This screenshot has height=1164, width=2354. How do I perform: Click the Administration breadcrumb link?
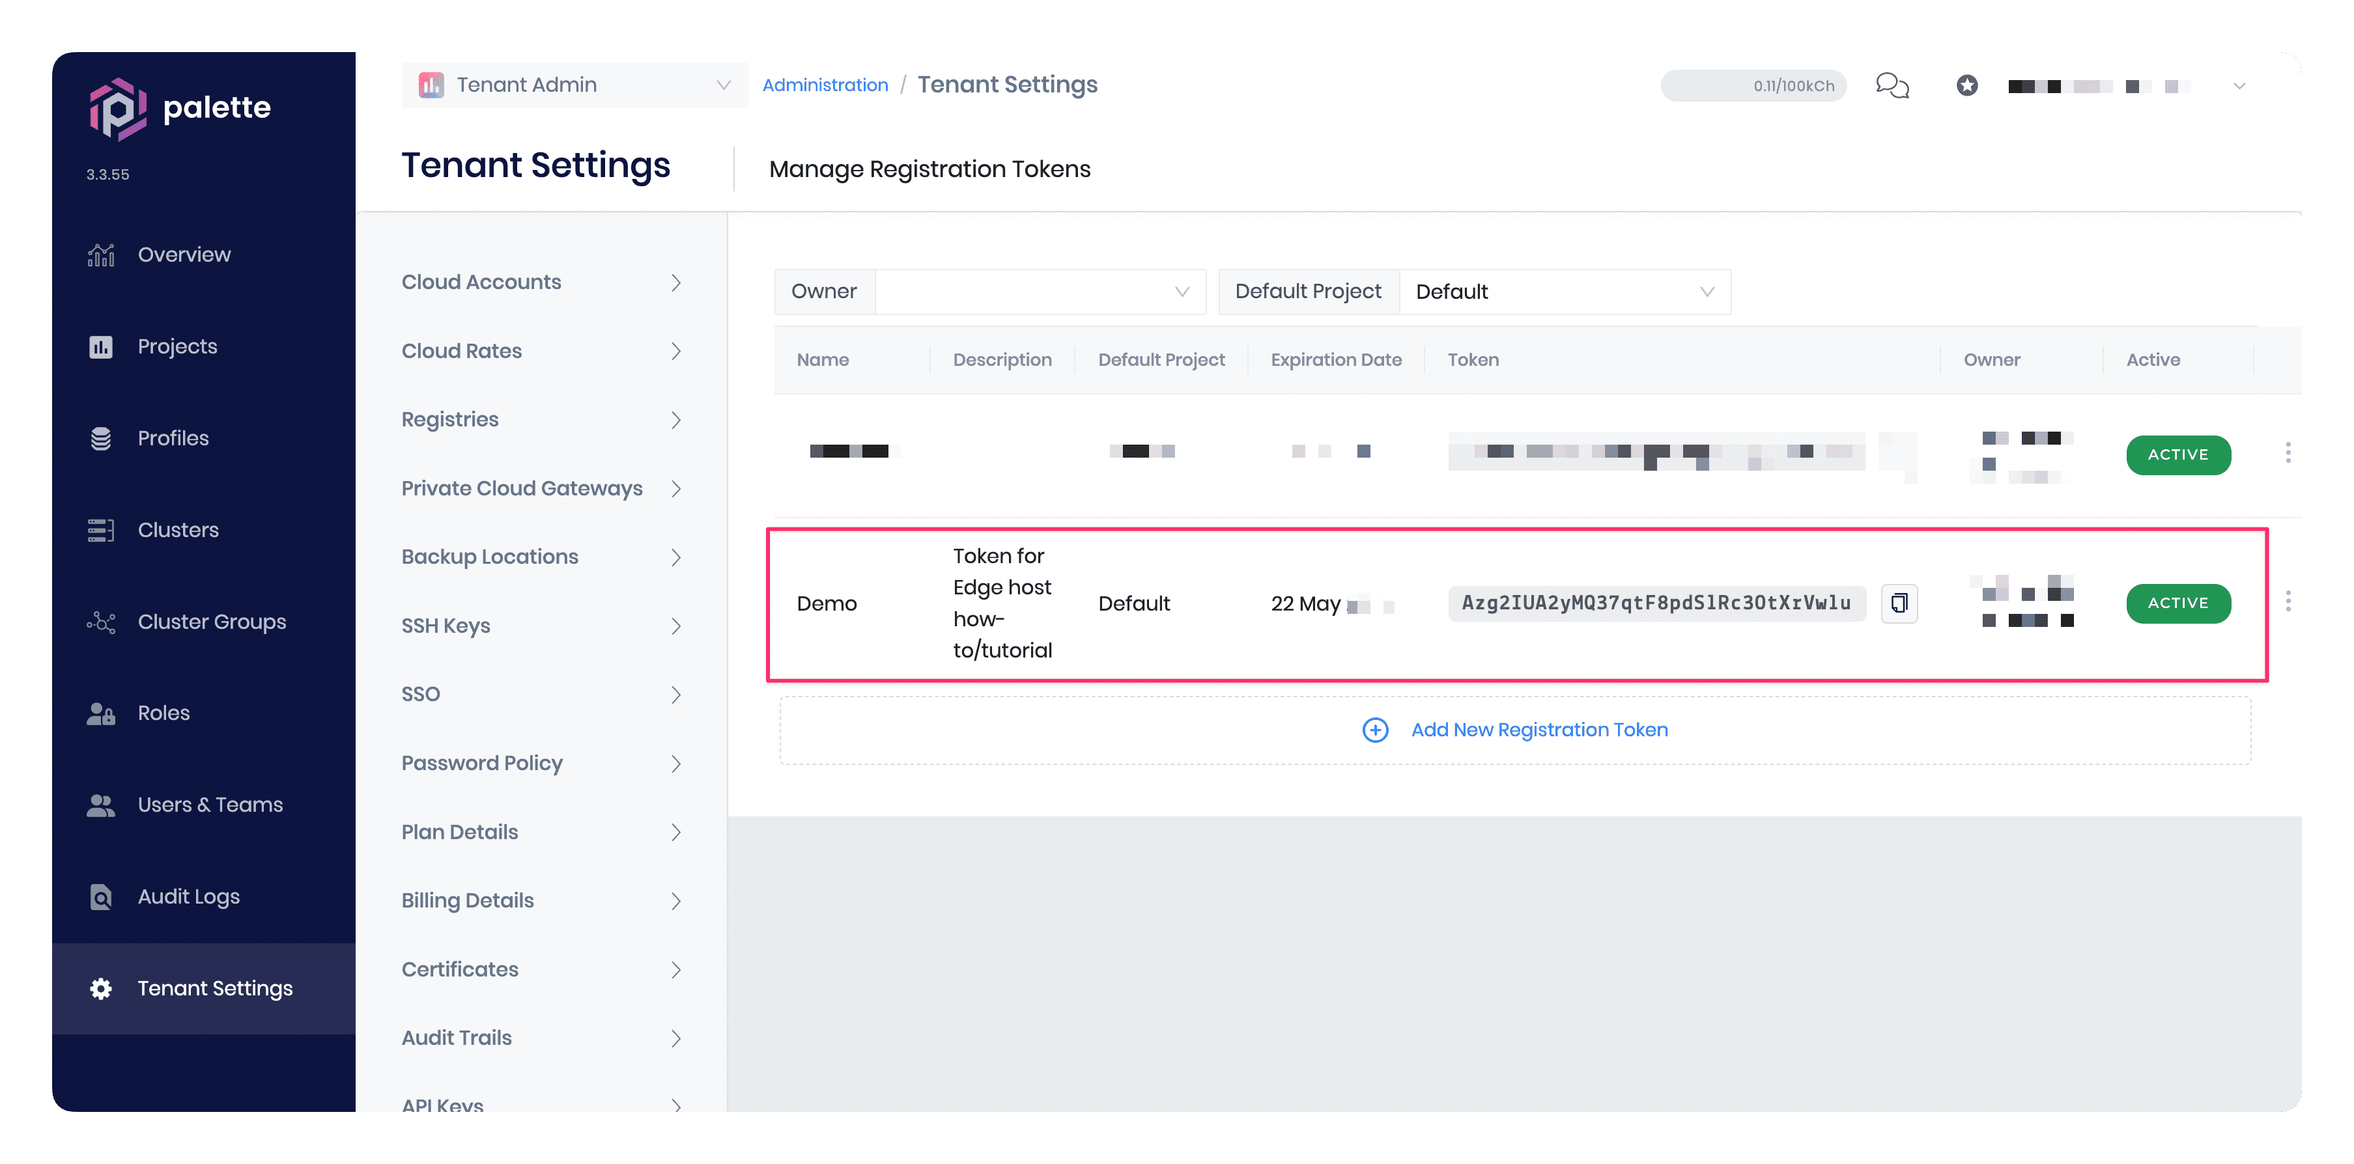point(825,85)
